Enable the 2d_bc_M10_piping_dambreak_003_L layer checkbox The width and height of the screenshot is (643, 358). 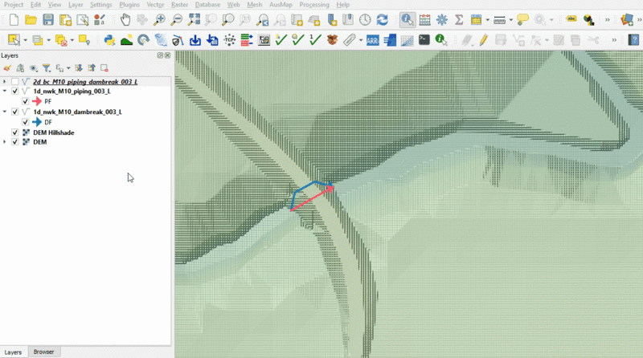pos(15,81)
